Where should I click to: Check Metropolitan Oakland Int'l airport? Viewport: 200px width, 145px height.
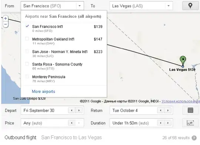pyautogui.click(x=27, y=39)
